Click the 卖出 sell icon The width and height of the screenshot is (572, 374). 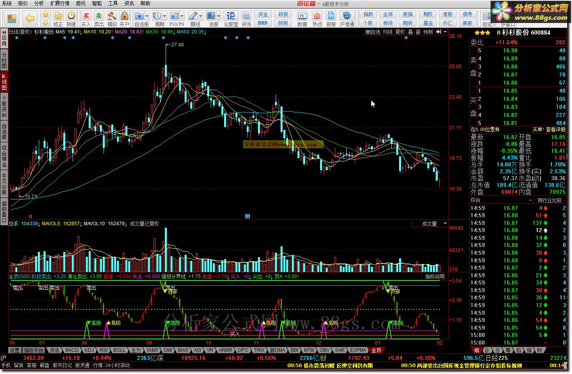click(99, 16)
